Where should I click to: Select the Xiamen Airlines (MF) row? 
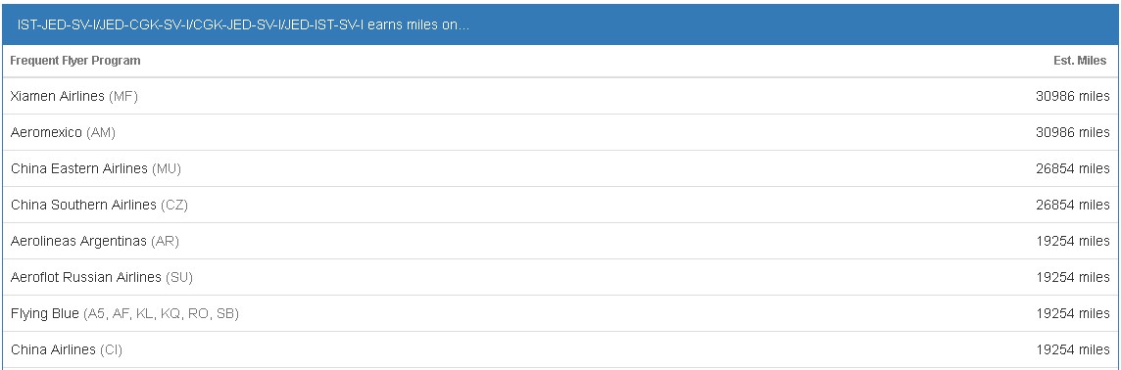point(560,96)
